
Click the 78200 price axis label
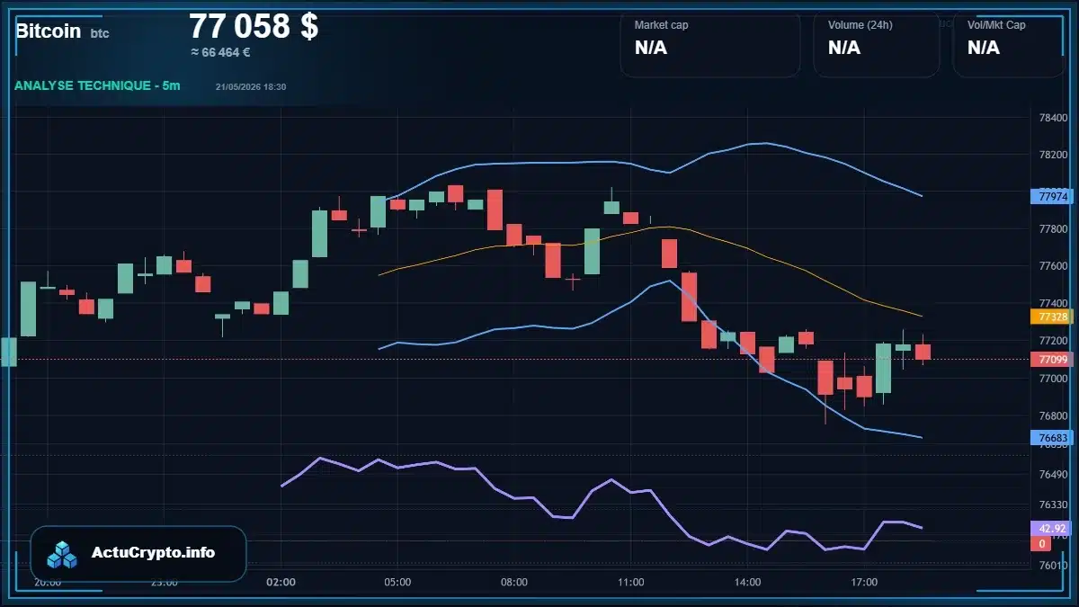click(x=1053, y=155)
